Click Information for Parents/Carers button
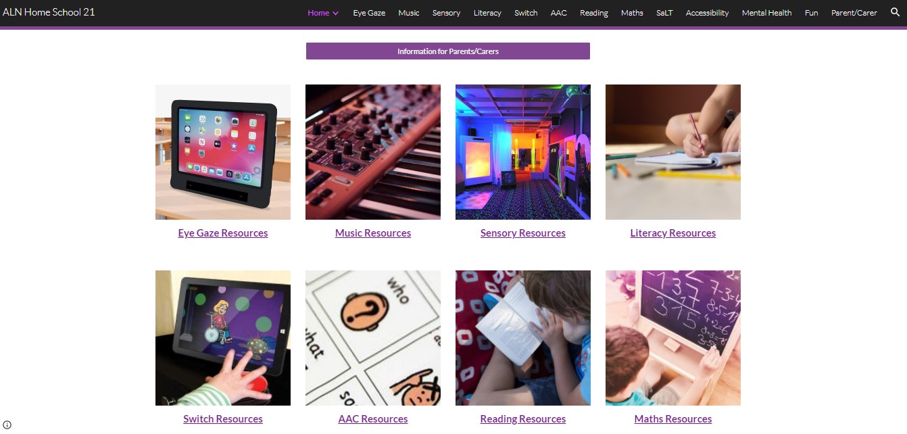This screenshot has height=434, width=907. [x=448, y=51]
